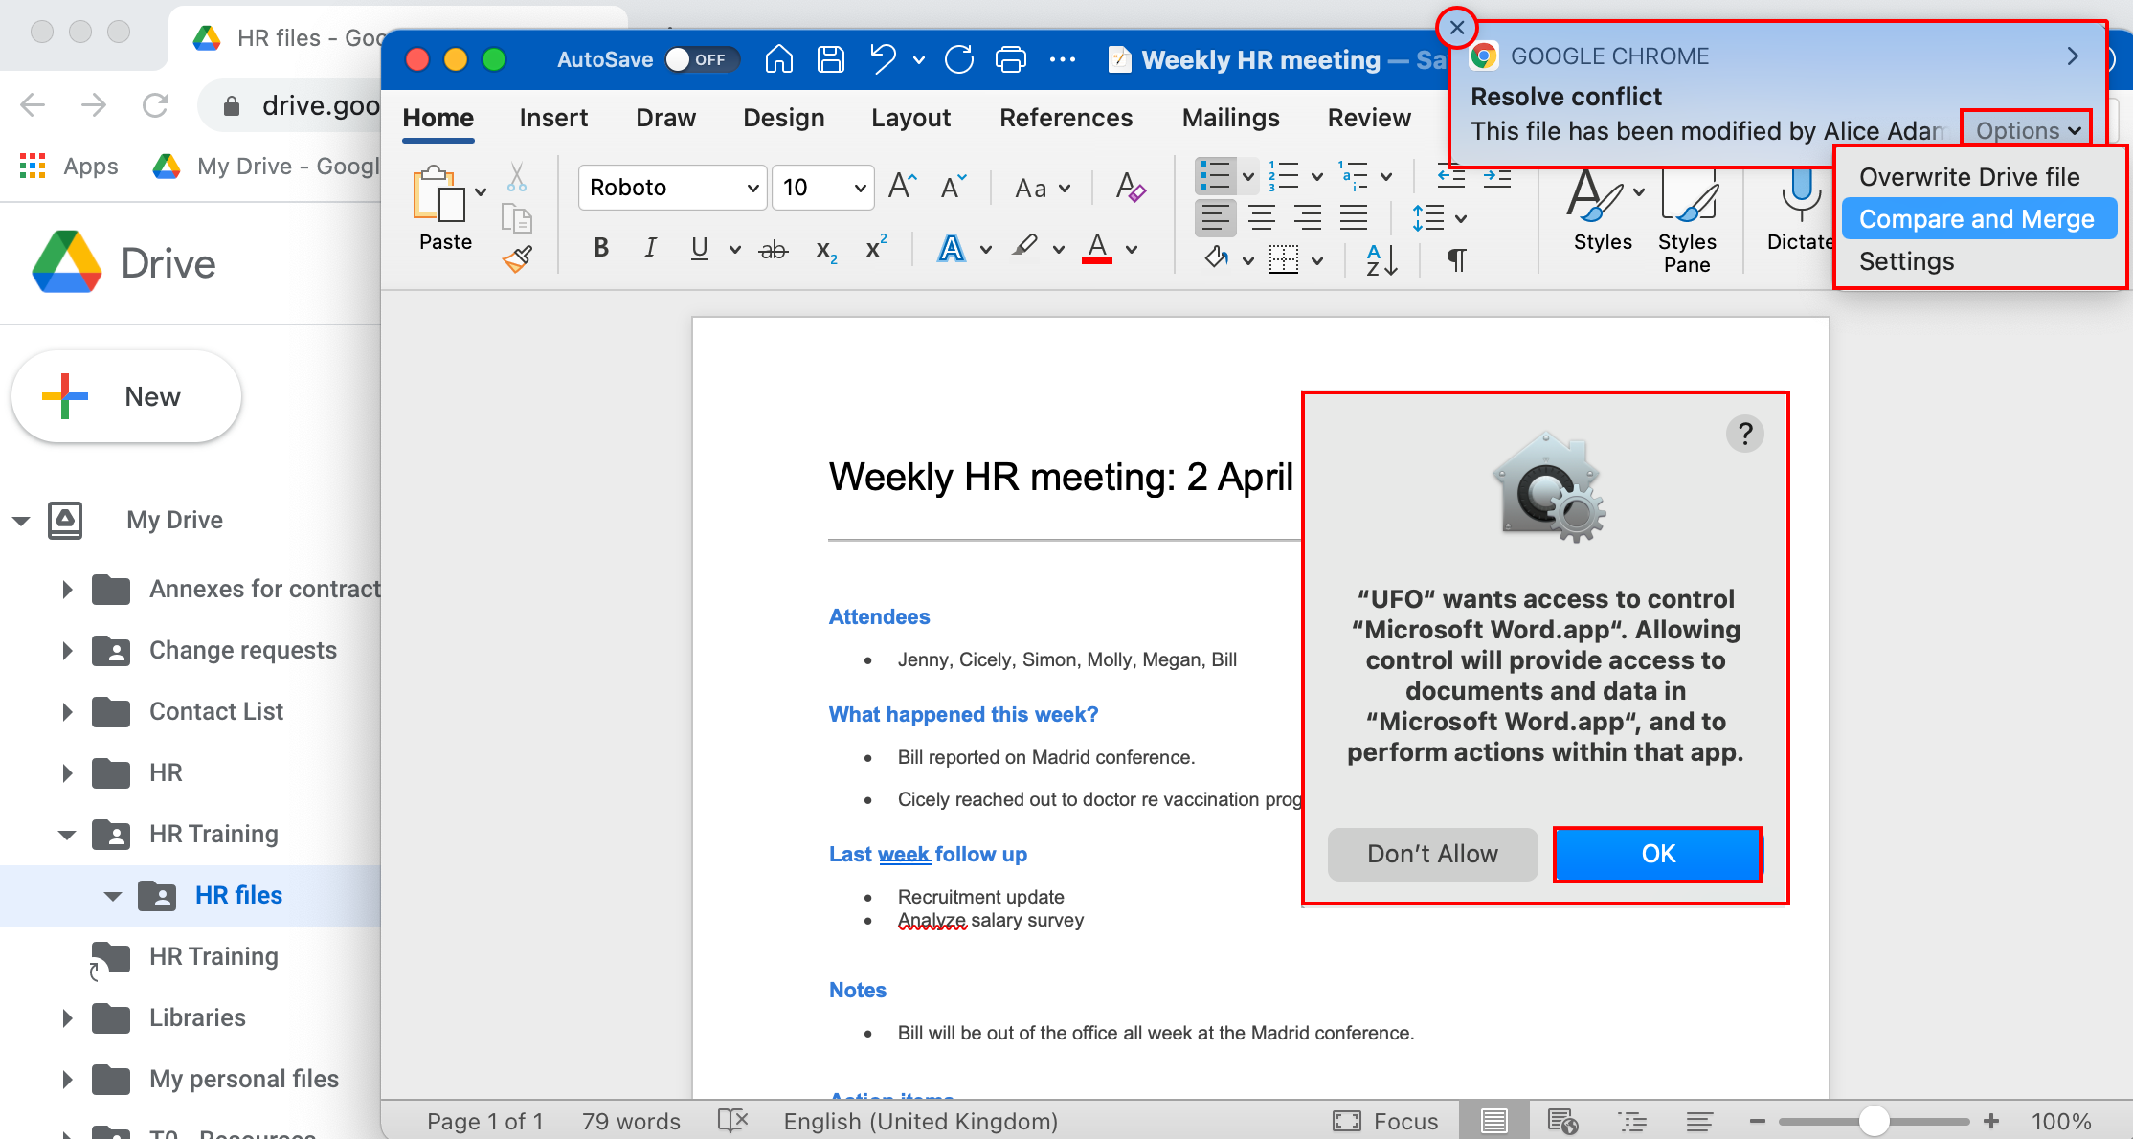This screenshot has height=1139, width=2133.
Task: Click the text highlight color pen
Action: [1025, 247]
